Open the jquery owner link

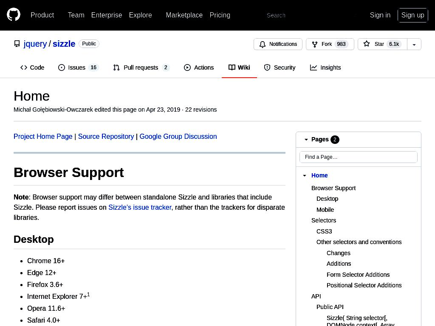point(35,44)
